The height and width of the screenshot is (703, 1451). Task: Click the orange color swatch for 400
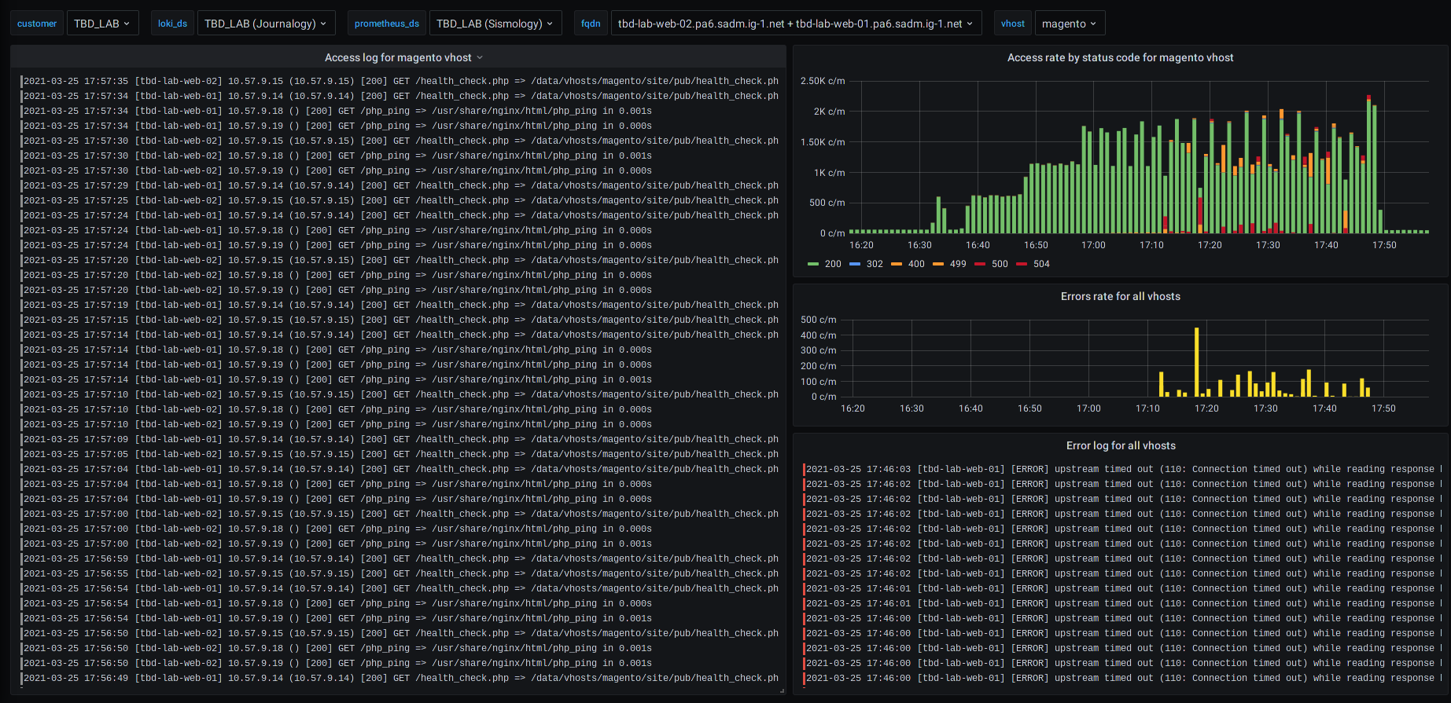pyautogui.click(x=897, y=264)
